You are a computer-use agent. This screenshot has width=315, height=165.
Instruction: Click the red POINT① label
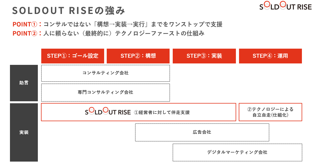pos(25,24)
